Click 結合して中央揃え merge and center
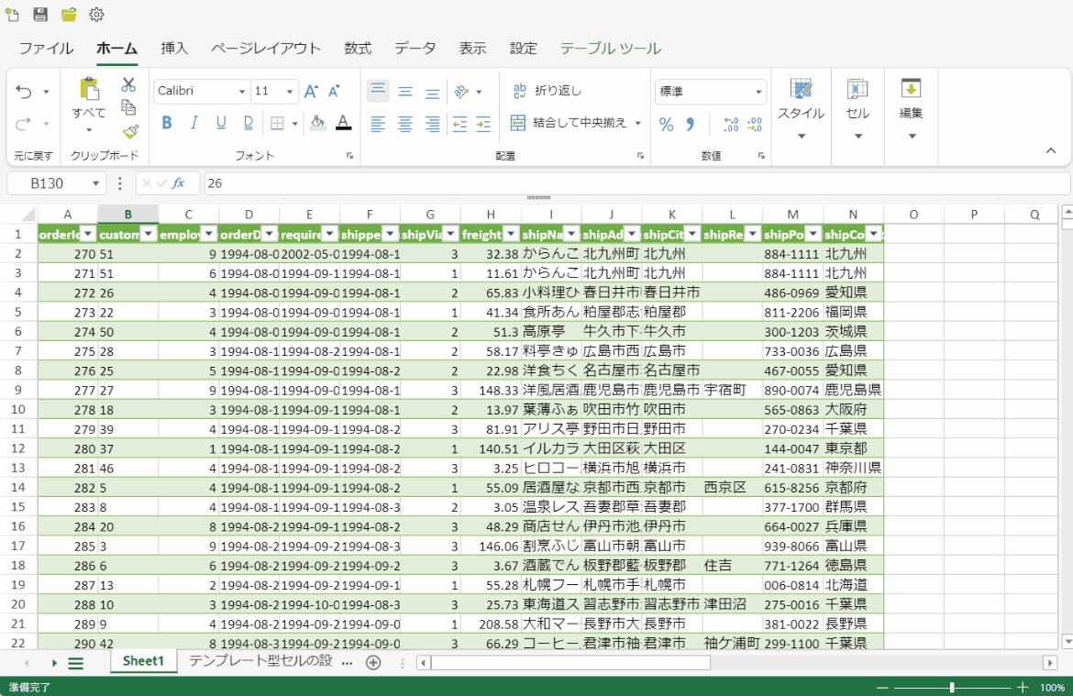The height and width of the screenshot is (696, 1073). click(x=569, y=123)
